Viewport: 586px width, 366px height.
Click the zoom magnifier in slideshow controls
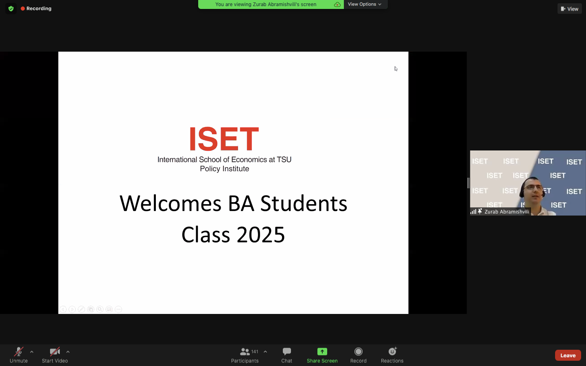[100, 309]
